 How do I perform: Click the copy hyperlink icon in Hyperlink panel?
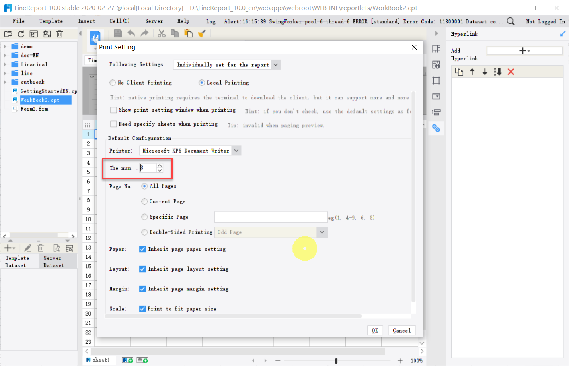pyautogui.click(x=459, y=72)
